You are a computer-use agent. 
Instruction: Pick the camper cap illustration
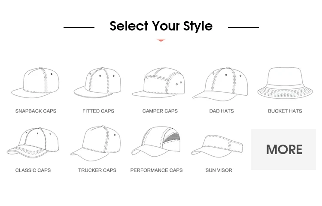tap(158, 82)
